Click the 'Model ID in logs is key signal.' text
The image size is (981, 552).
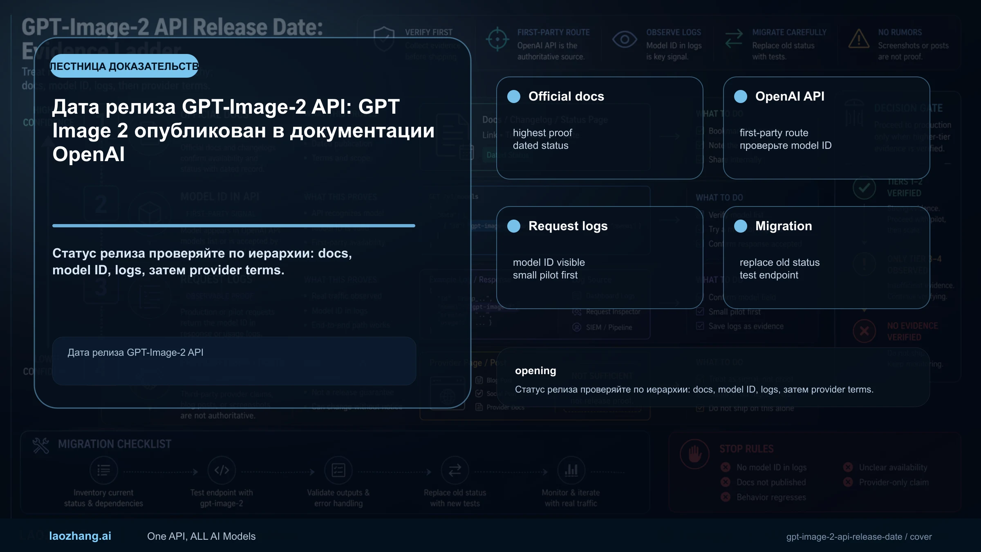click(674, 51)
